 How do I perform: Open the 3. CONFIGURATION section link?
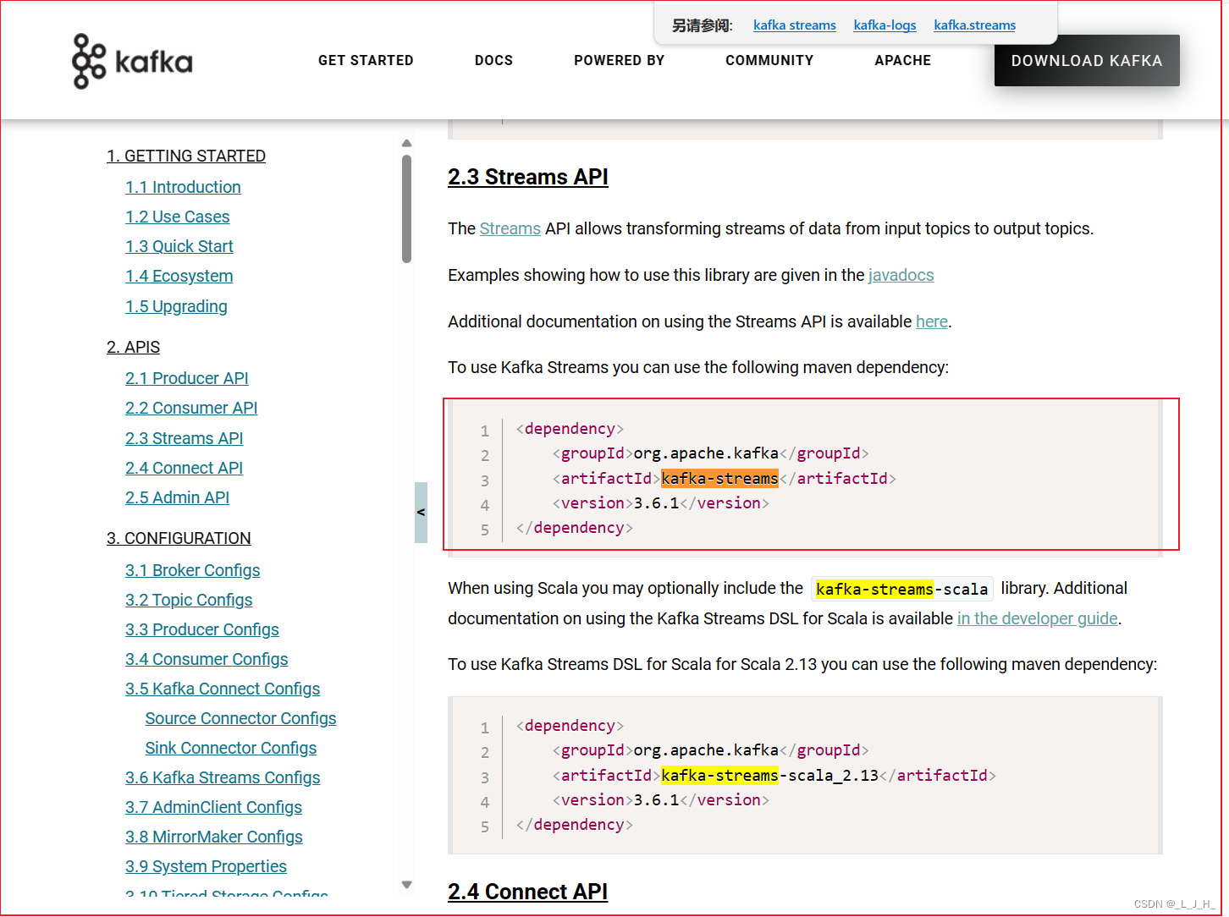click(x=179, y=538)
